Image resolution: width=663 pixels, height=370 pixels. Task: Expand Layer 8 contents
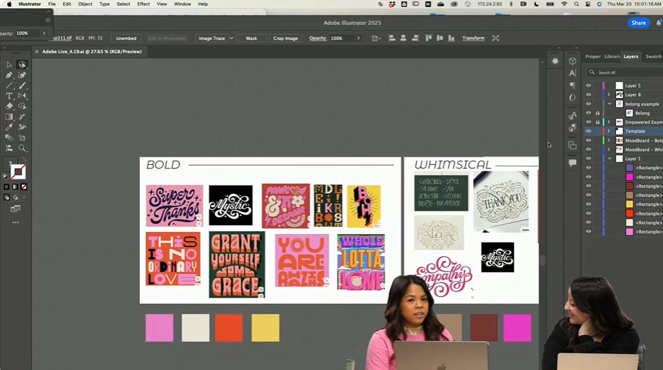pyautogui.click(x=609, y=95)
